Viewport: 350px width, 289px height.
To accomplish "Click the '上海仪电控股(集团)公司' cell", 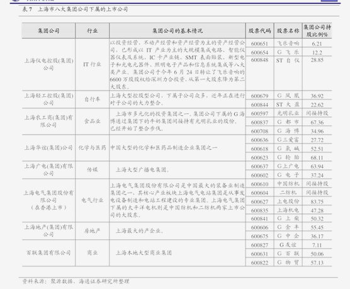I will point(48,64).
